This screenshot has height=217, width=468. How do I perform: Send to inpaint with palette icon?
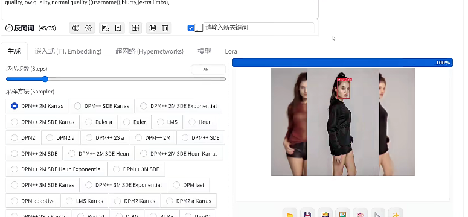[x=361, y=214]
